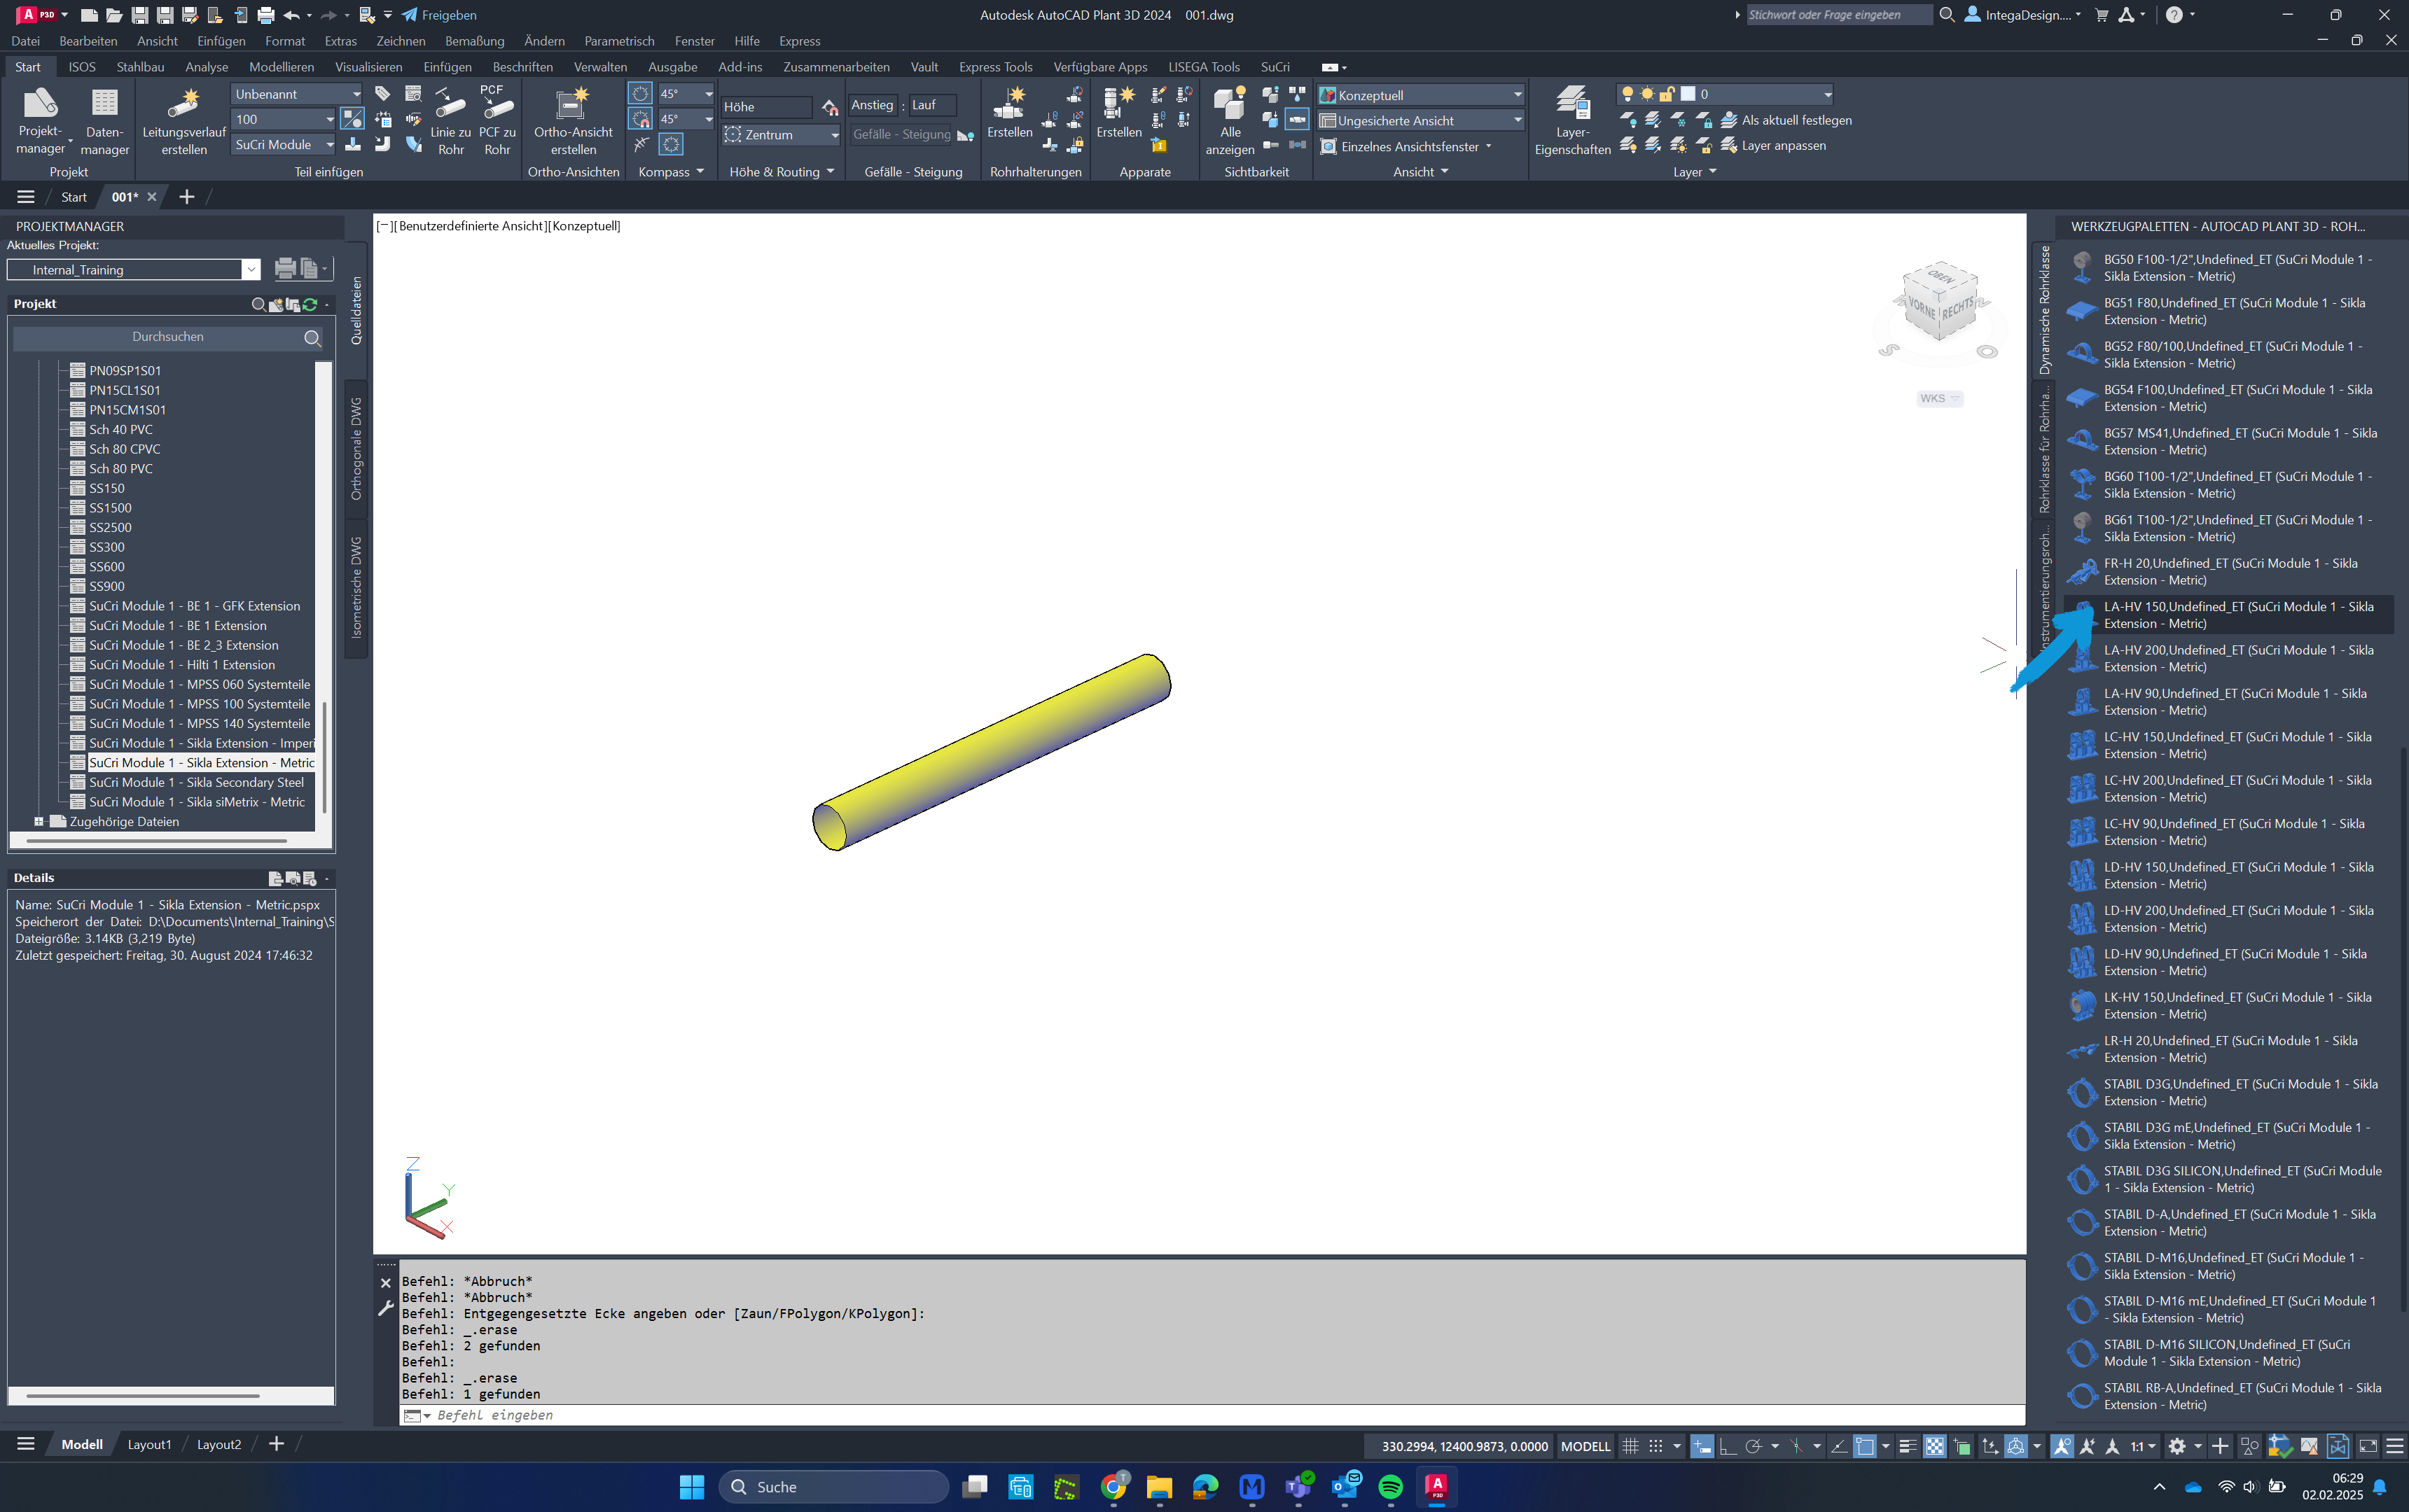
Task: Open the SuCri Module spec dropdown
Action: point(284,145)
